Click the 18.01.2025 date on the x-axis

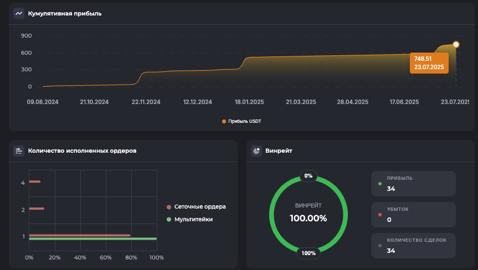pos(250,102)
